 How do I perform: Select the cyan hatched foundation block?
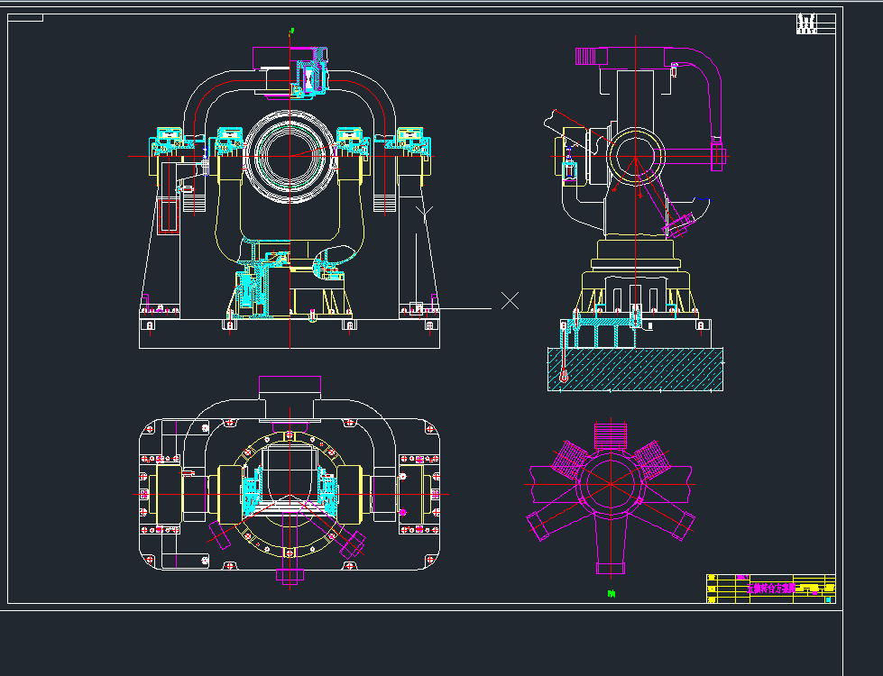pyautogui.click(x=635, y=369)
